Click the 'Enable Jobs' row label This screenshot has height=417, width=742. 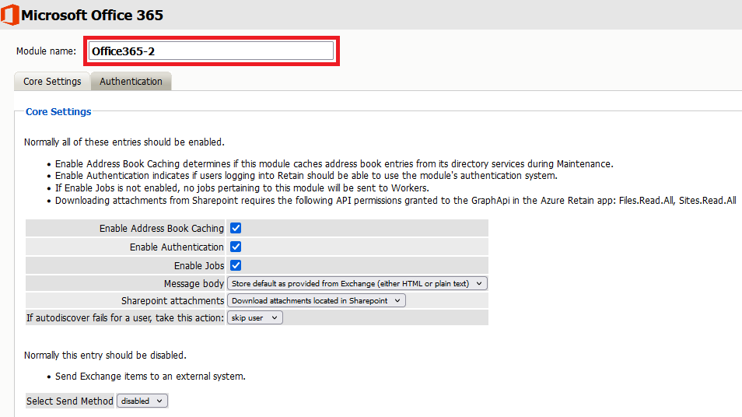[x=199, y=266]
